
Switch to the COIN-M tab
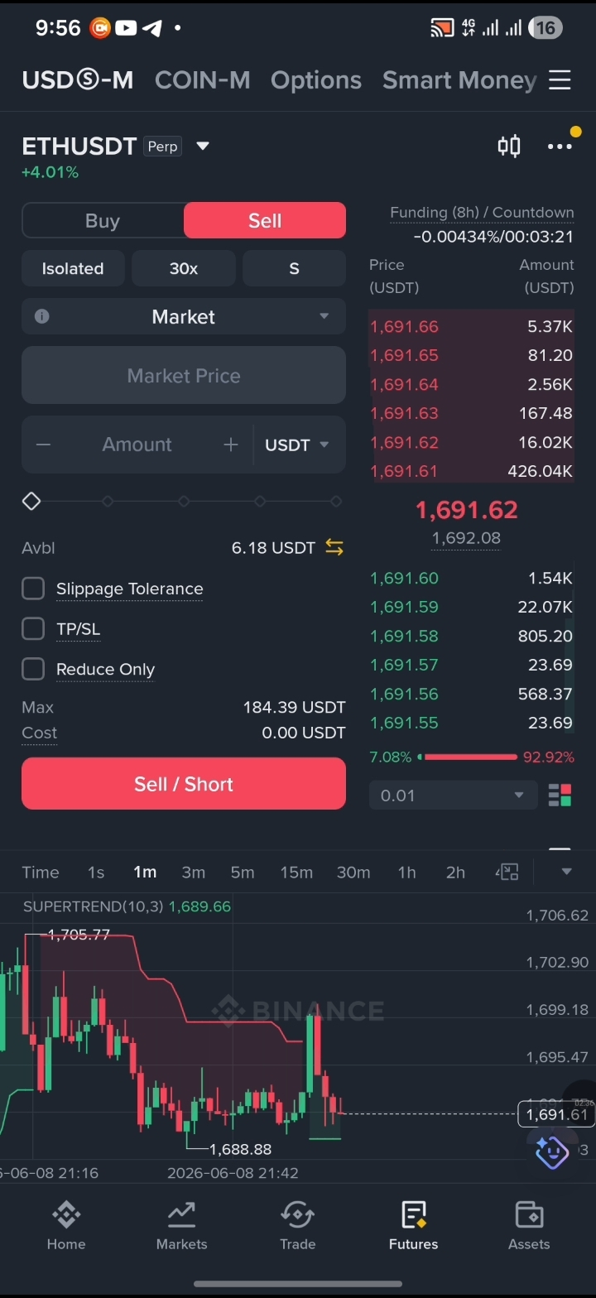pos(202,80)
